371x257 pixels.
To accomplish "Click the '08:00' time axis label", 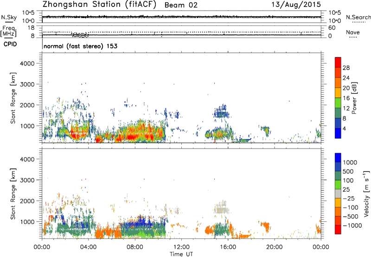I will (x=135, y=247).
